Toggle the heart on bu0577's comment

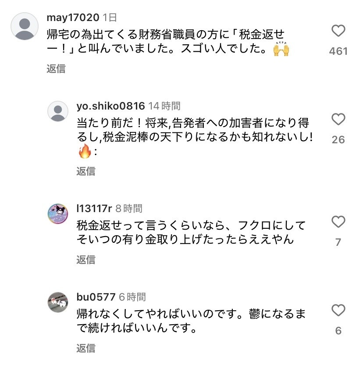point(338,310)
